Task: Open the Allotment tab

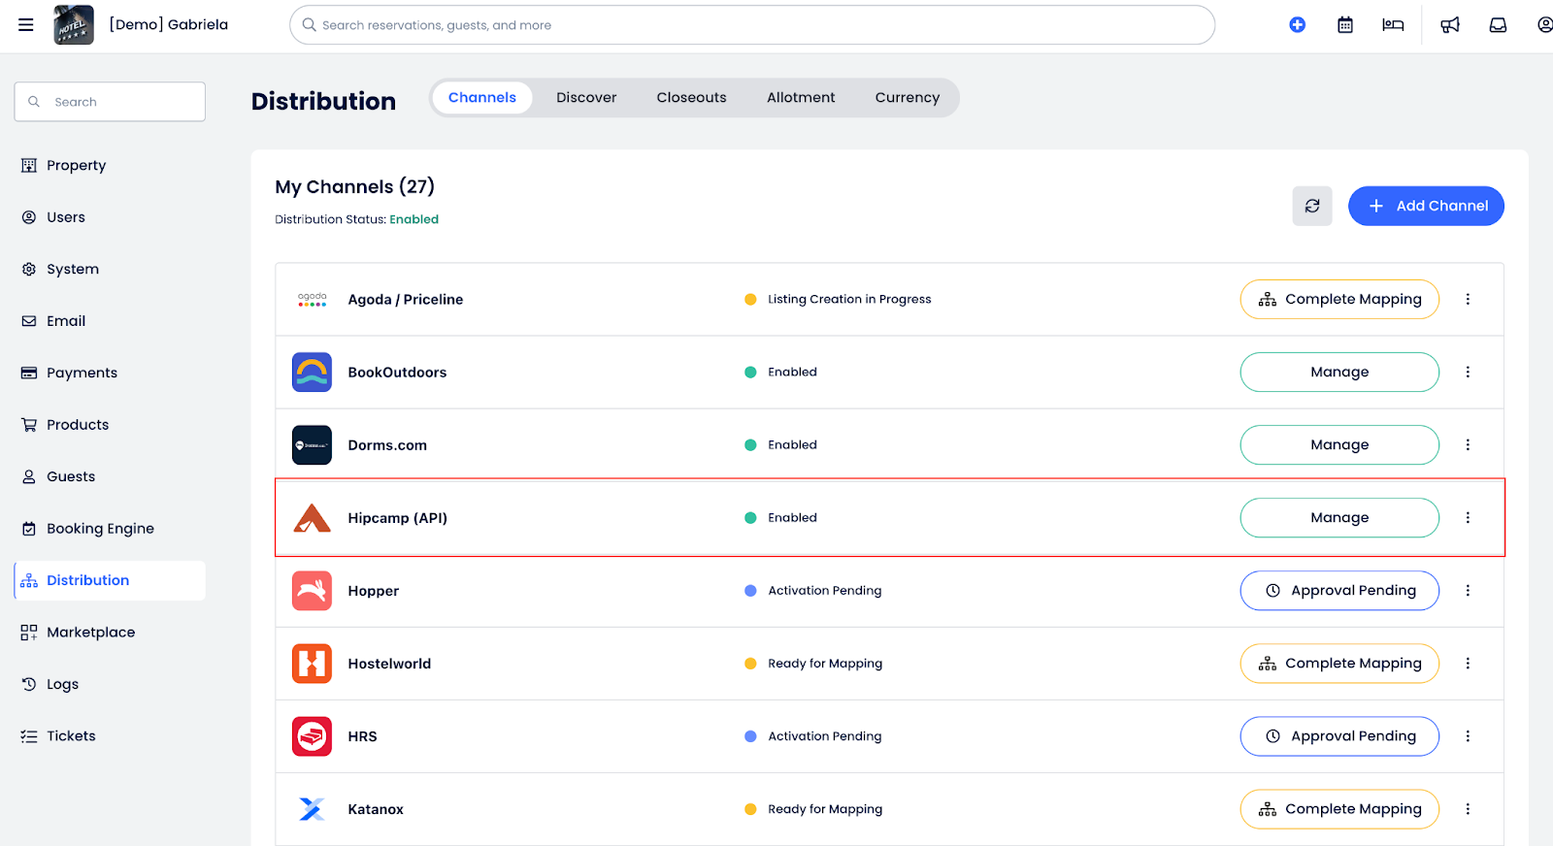Action: click(x=801, y=98)
